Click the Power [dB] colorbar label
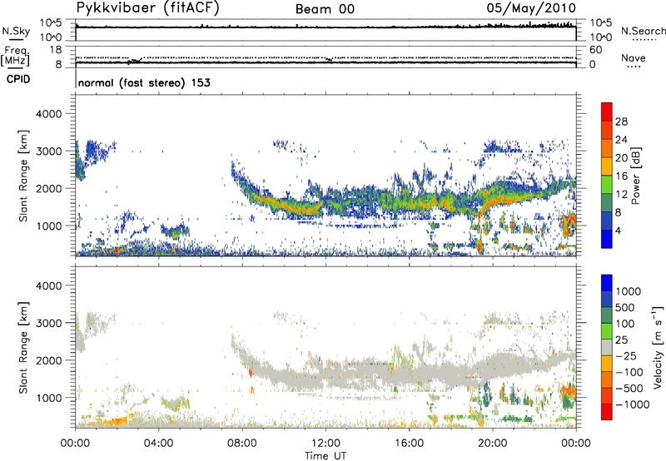 tap(636, 176)
